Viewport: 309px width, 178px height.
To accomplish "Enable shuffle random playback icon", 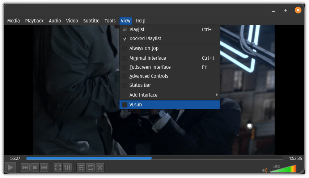I will 100,168.
